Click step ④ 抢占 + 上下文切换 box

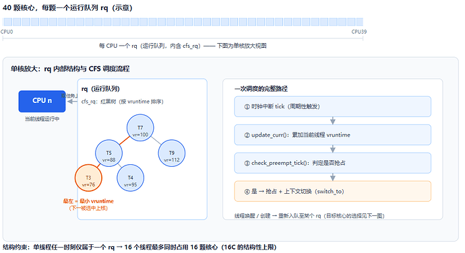333,191
